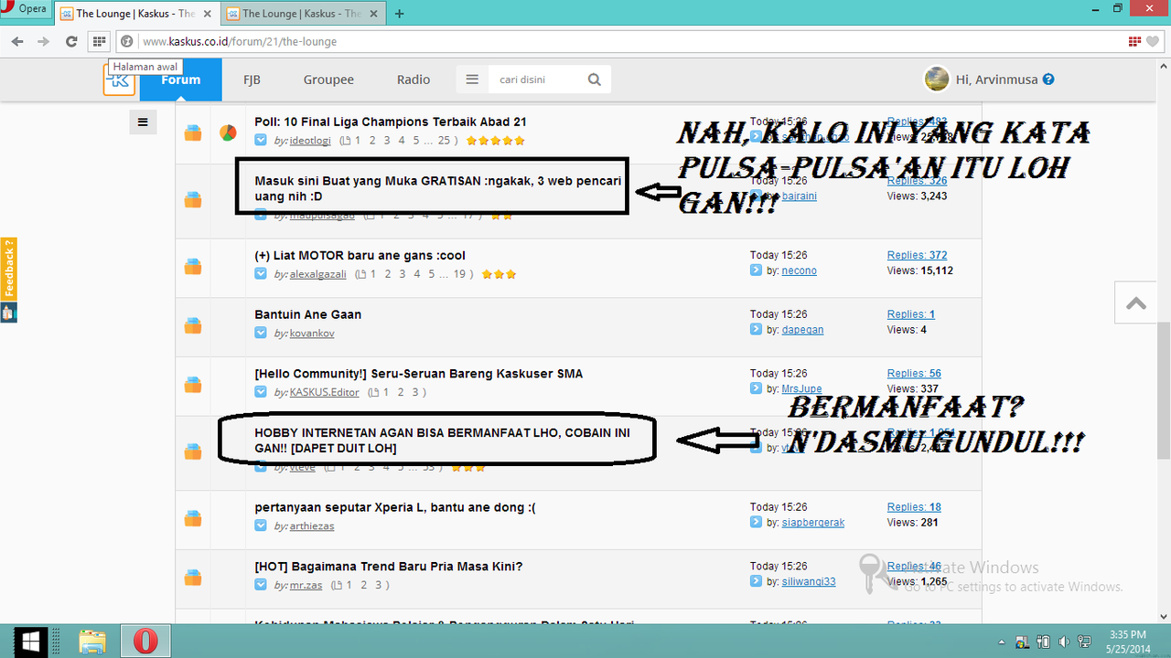1171x658 pixels.
Task: Click in the 'cari disini' search field
Action: point(536,80)
